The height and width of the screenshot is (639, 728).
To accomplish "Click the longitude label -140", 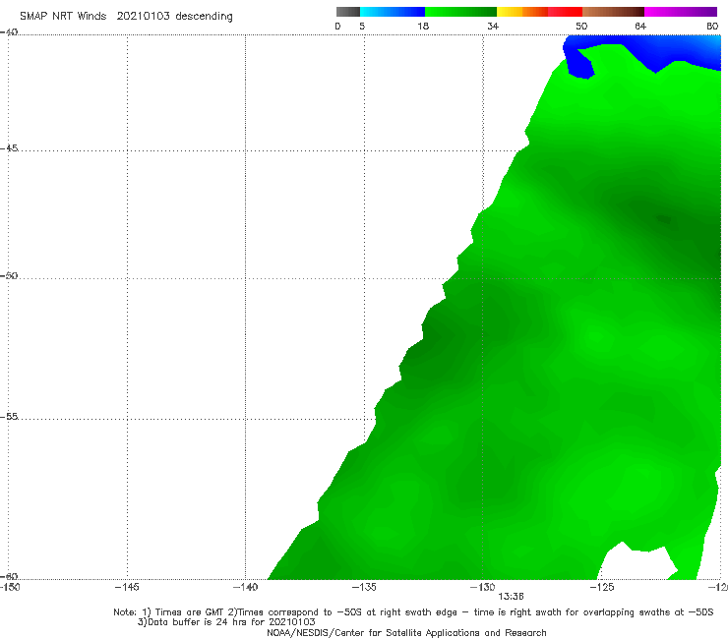I will (245, 587).
